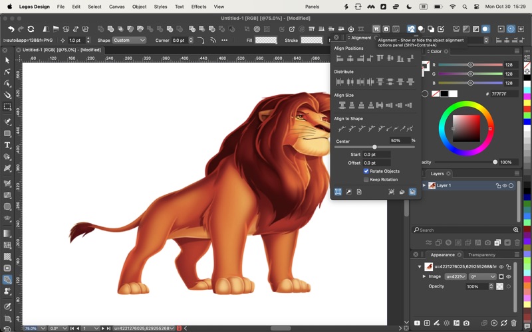Open the 0° rotation dropdown in Appearance
532x332 pixels.
(483, 277)
